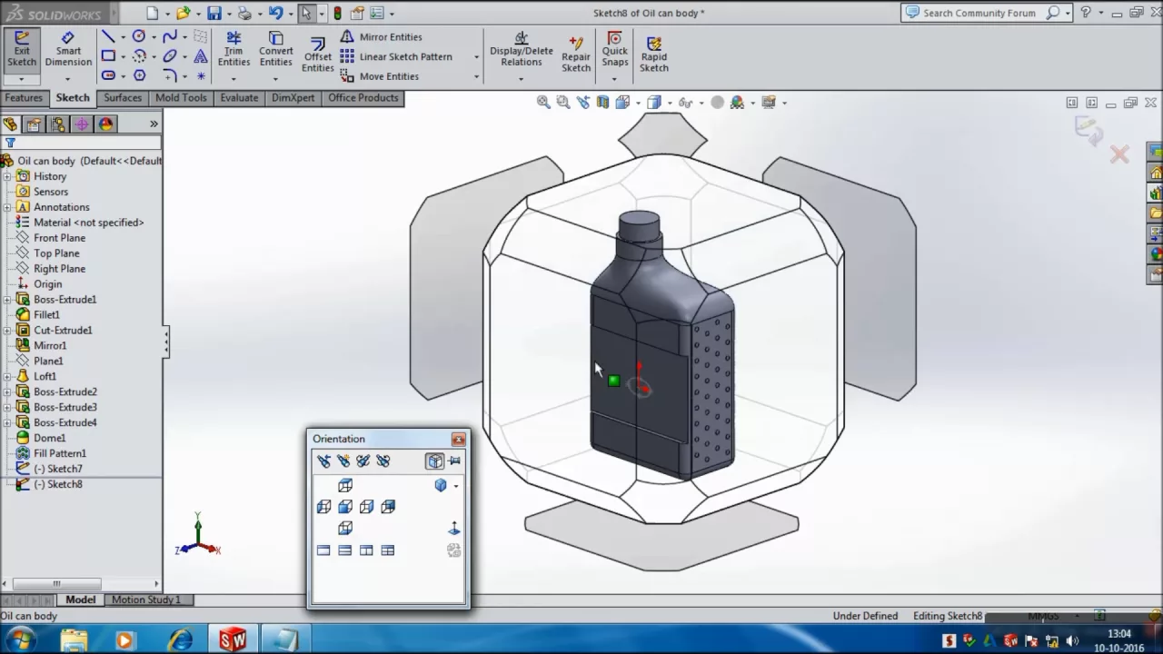Select the Circle sketch tool
Viewport: 1163px width, 654px height.
(138, 36)
